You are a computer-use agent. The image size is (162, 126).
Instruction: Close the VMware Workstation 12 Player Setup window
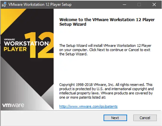(154, 4)
